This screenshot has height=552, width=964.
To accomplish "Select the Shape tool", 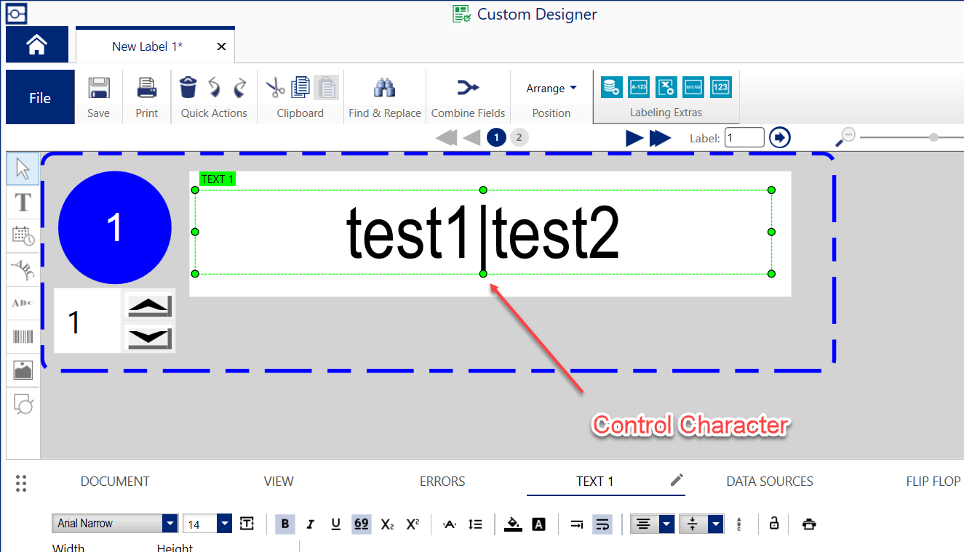I will click(23, 405).
